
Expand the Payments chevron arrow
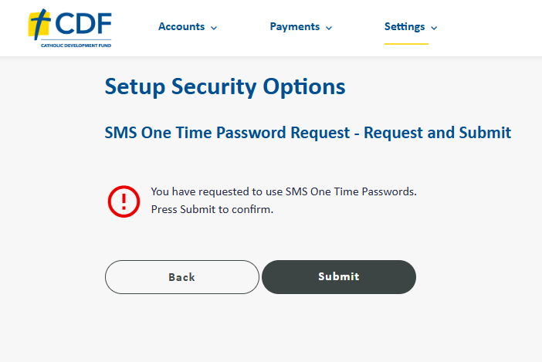pos(329,28)
